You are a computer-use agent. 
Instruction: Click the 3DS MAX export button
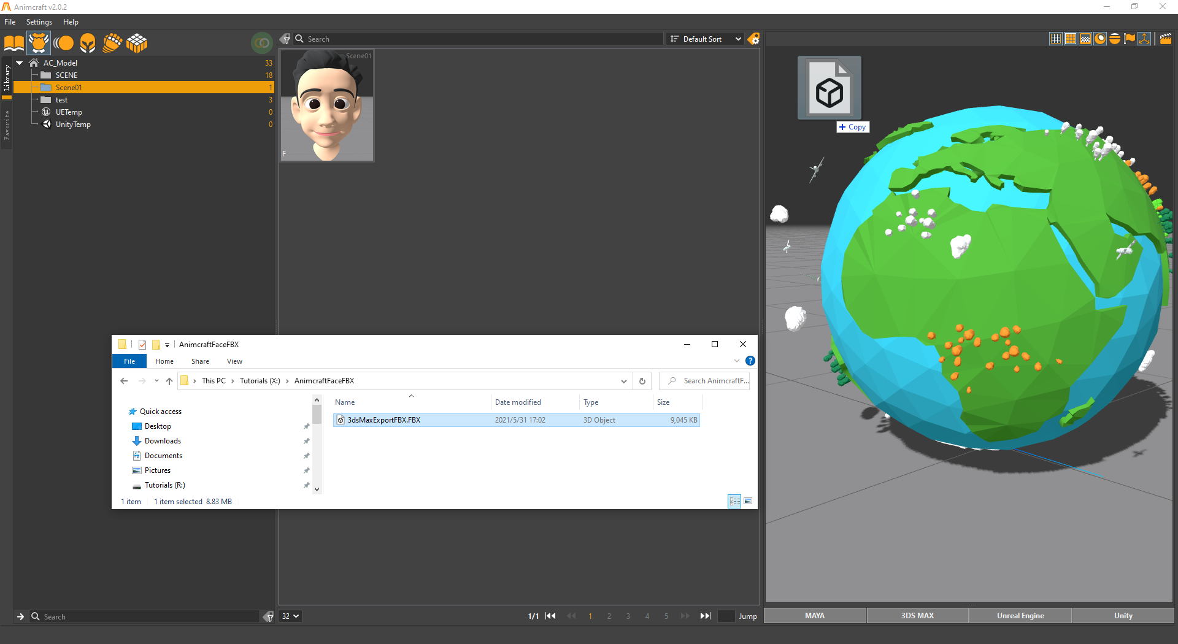tap(917, 616)
